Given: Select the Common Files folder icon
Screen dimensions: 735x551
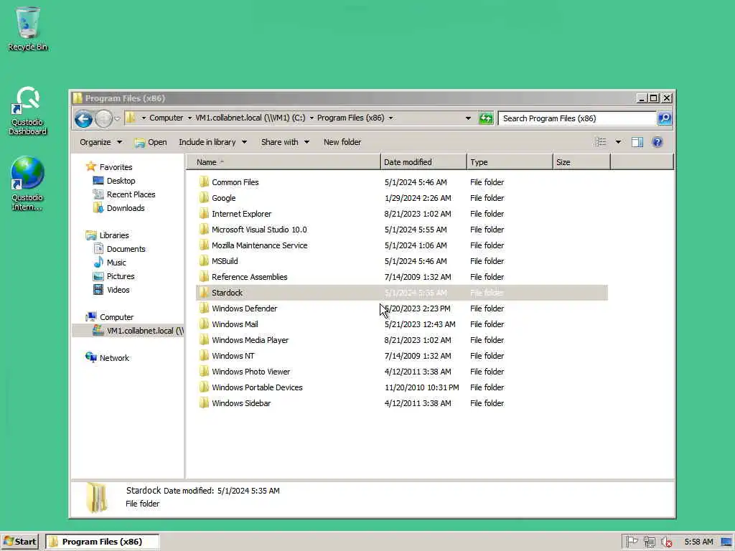Looking at the screenshot, I should (204, 182).
